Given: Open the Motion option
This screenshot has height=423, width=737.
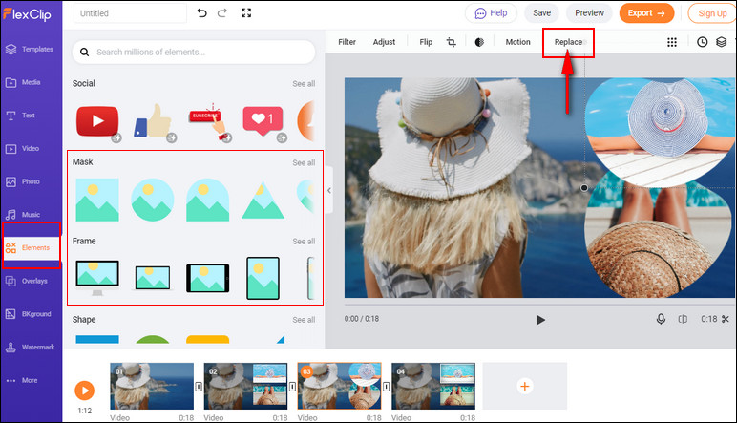Looking at the screenshot, I should (518, 42).
